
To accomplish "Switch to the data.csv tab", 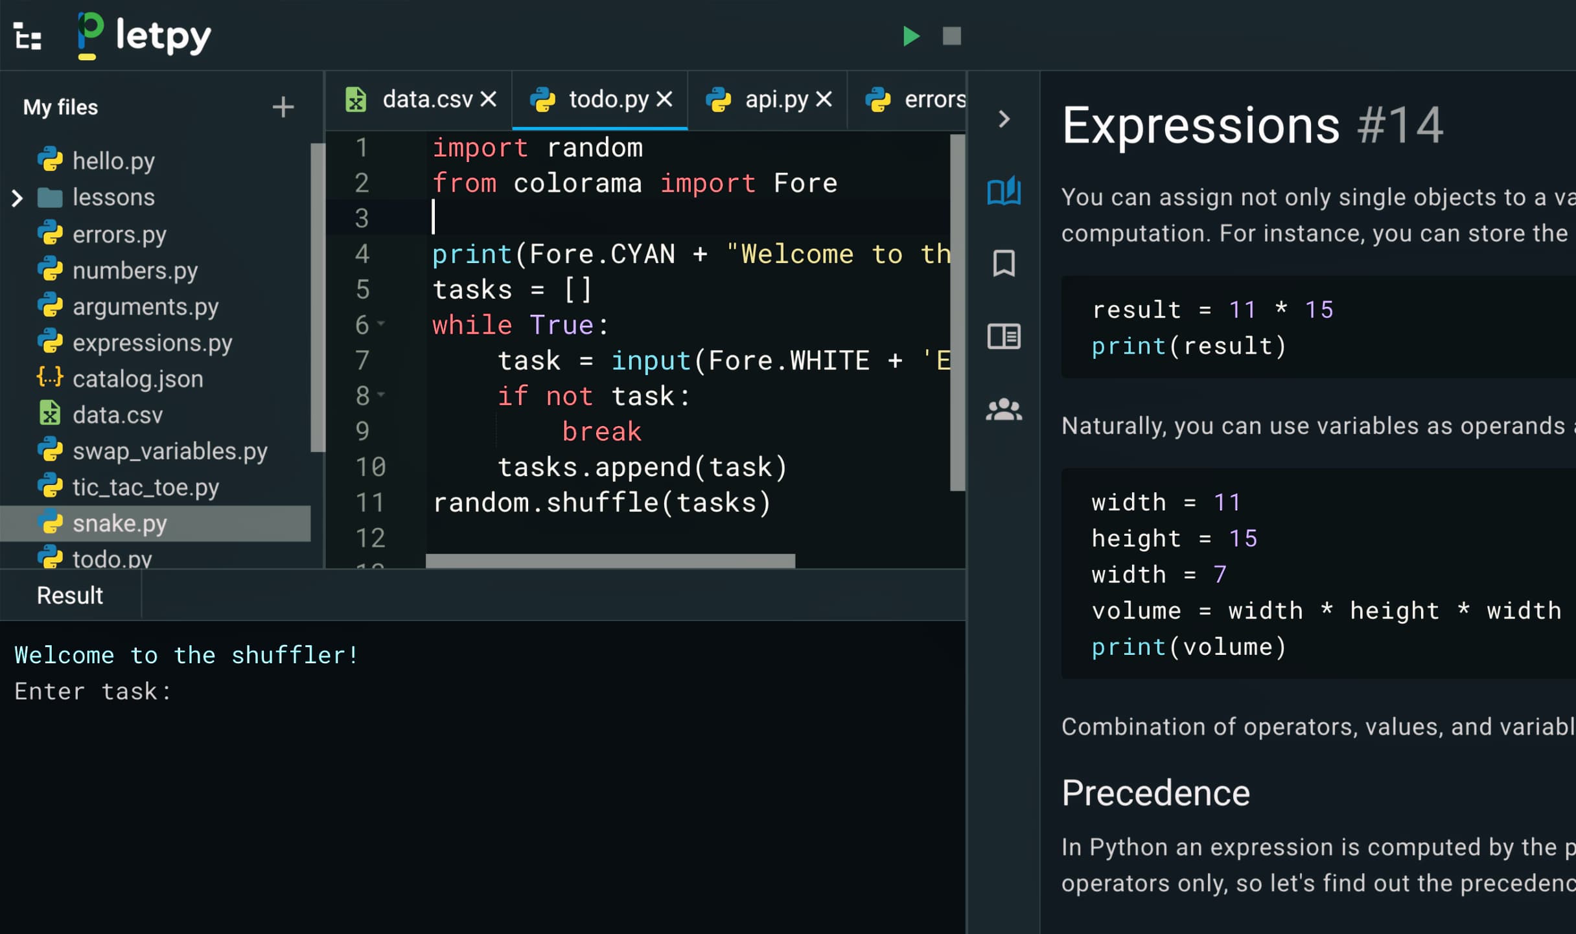I will 427,100.
